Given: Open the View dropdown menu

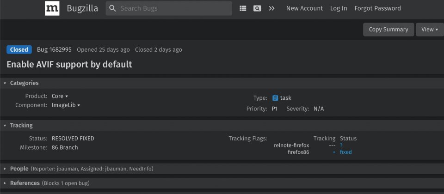Looking at the screenshot, I should (430, 30).
